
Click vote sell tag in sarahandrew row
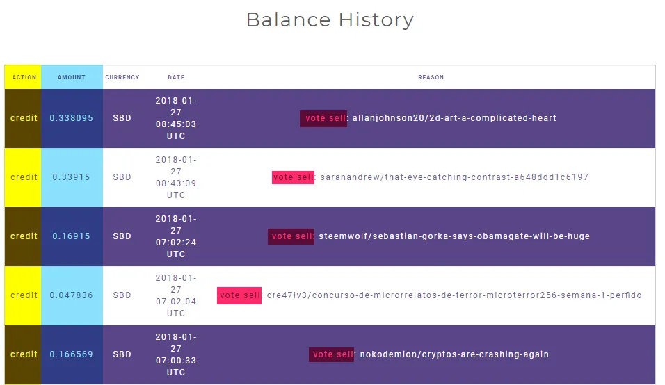coord(293,177)
